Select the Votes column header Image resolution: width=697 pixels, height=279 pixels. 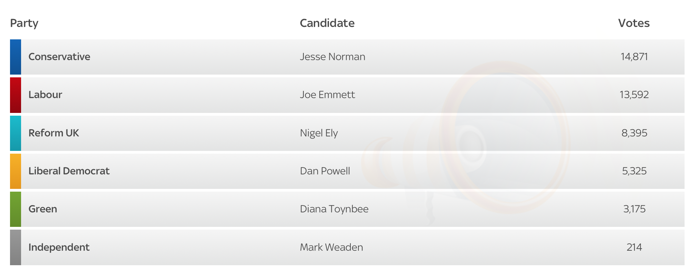click(x=634, y=23)
